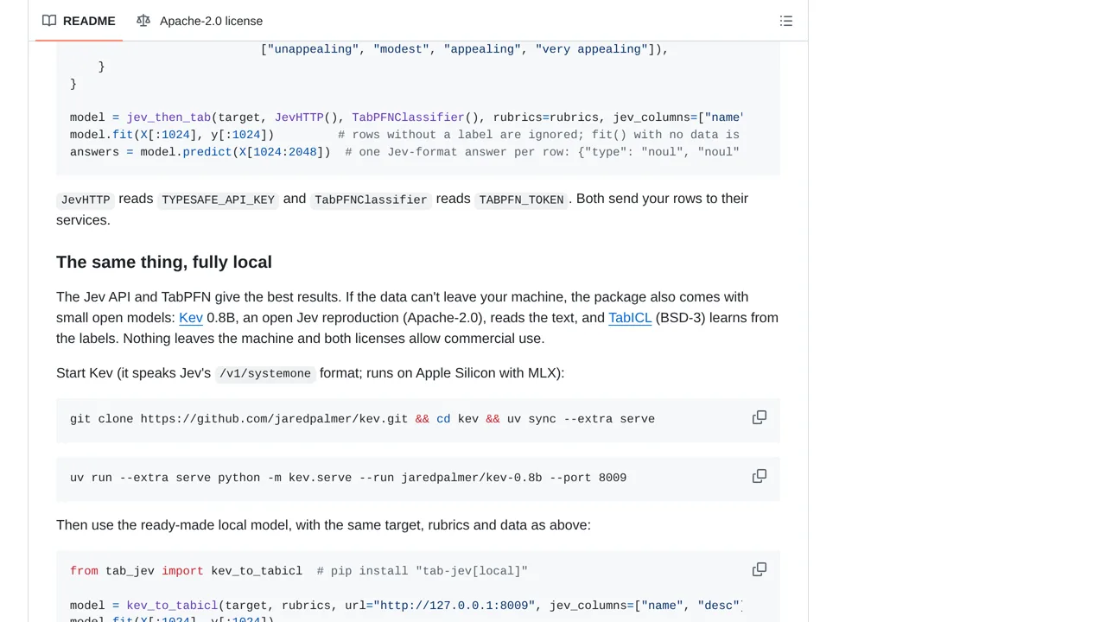Screen dimensions: 1106x622
Task: Click the 'Jev API and TabPFN give the best results' paragraph
Action: [x=417, y=318]
